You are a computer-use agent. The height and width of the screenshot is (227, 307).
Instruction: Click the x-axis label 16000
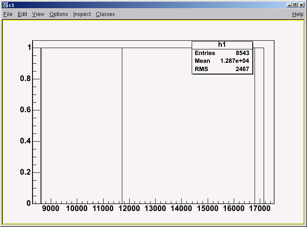234,208
